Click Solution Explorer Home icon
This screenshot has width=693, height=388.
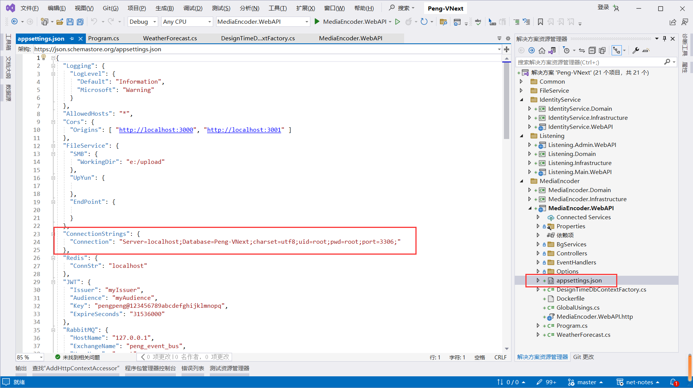[542, 50]
